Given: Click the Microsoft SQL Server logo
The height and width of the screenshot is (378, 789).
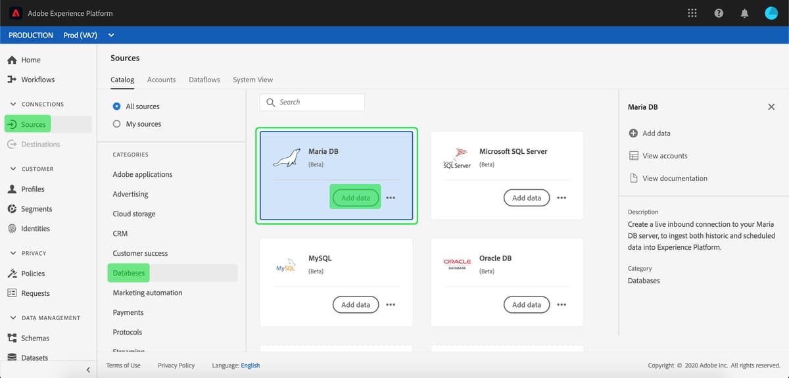Looking at the screenshot, I should point(457,158).
